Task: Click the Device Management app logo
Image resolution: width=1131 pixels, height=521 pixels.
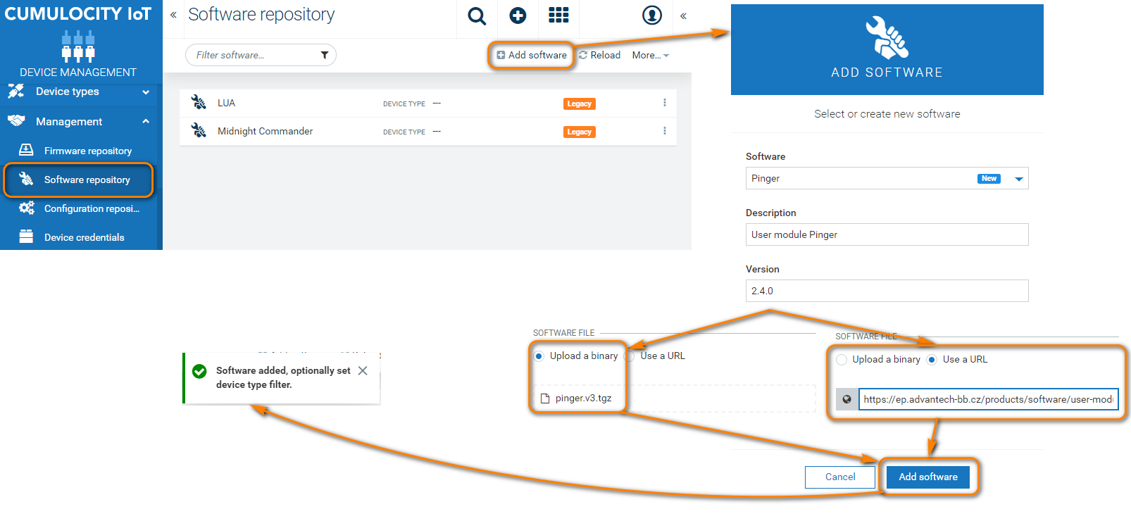Action: 78,46
